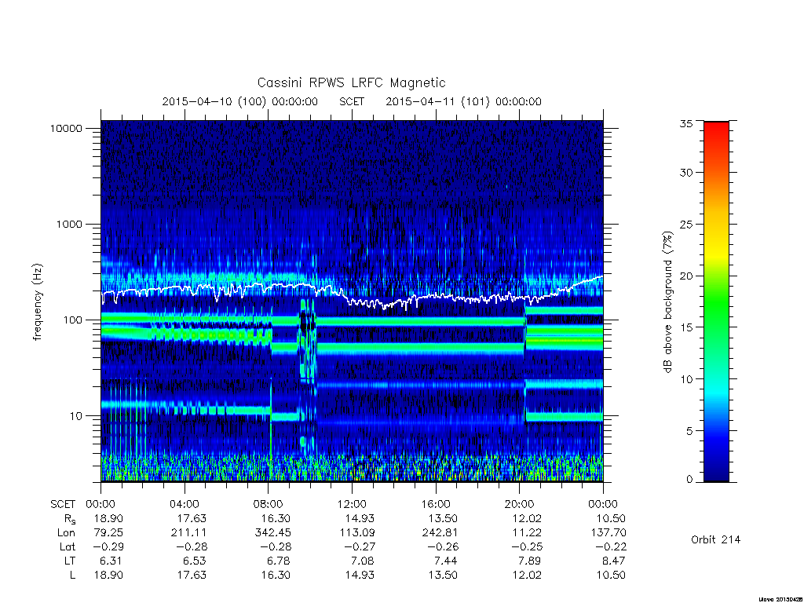
Task: Click the 'dB above background (7%)' label
Action: [x=667, y=302]
